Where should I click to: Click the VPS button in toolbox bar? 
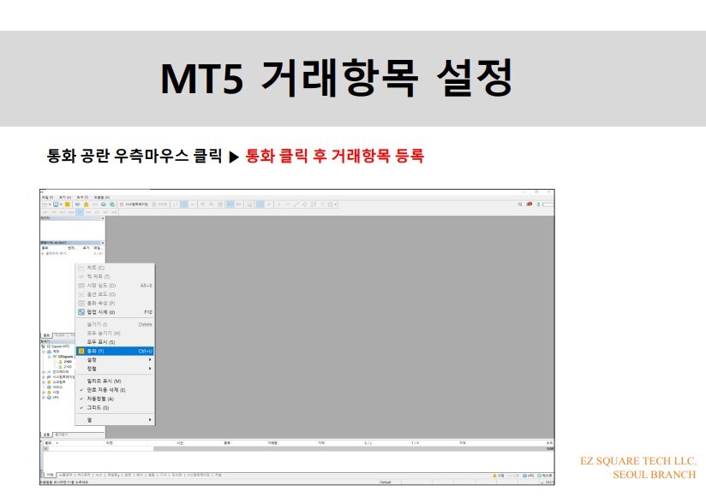coord(528,476)
